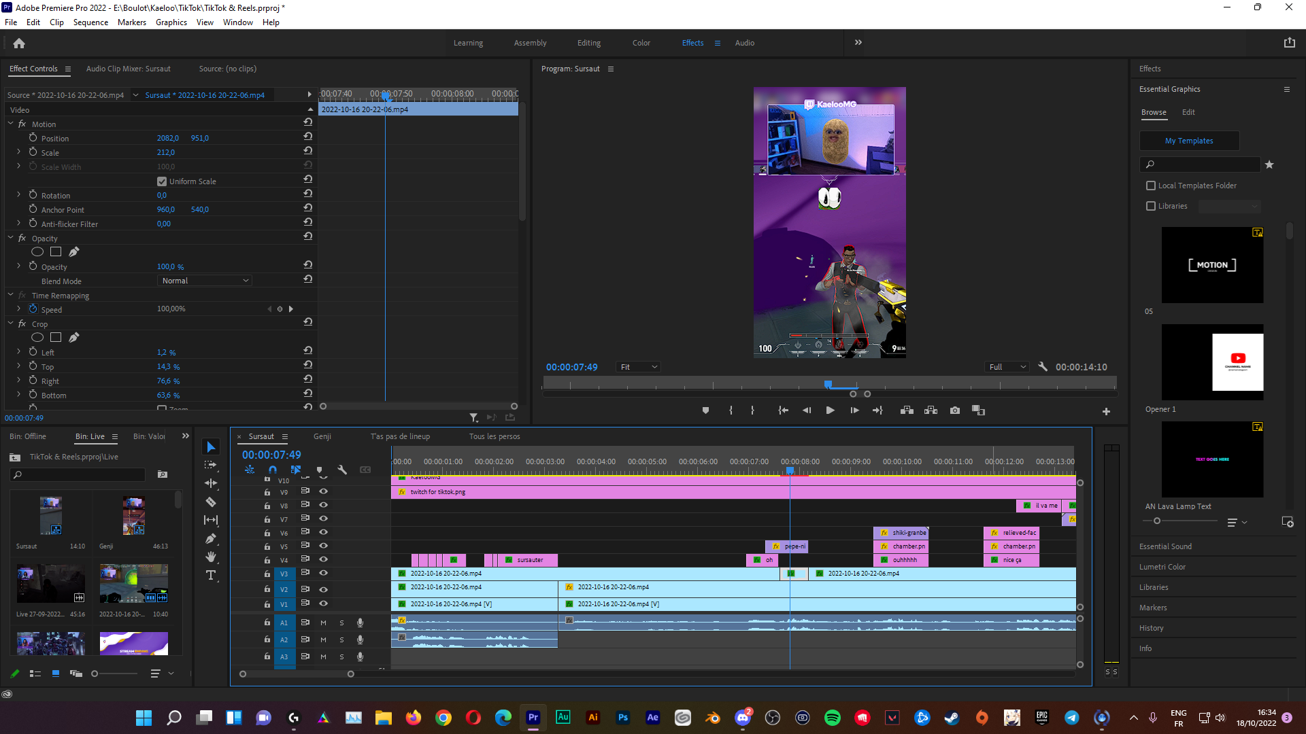Select the Hand tool
The image size is (1306, 734).
pos(211,557)
